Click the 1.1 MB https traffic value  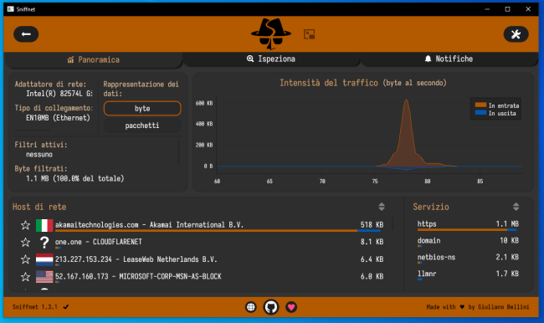coord(507,224)
